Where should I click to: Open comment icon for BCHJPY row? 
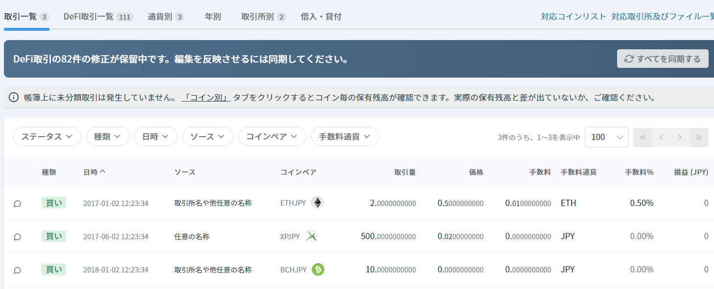click(x=17, y=270)
